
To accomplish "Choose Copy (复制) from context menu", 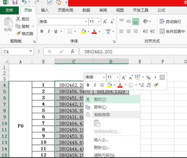I will pyautogui.click(x=112, y=107).
